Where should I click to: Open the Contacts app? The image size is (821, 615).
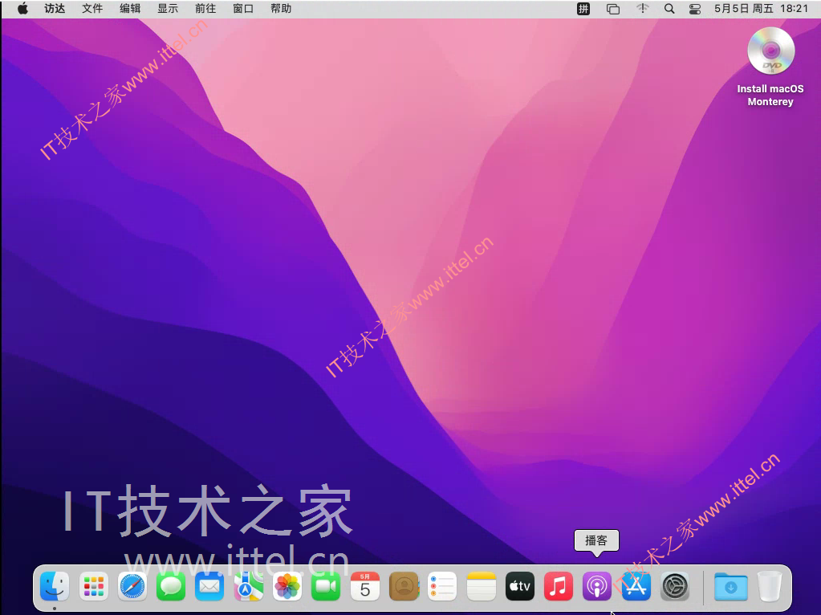click(404, 586)
